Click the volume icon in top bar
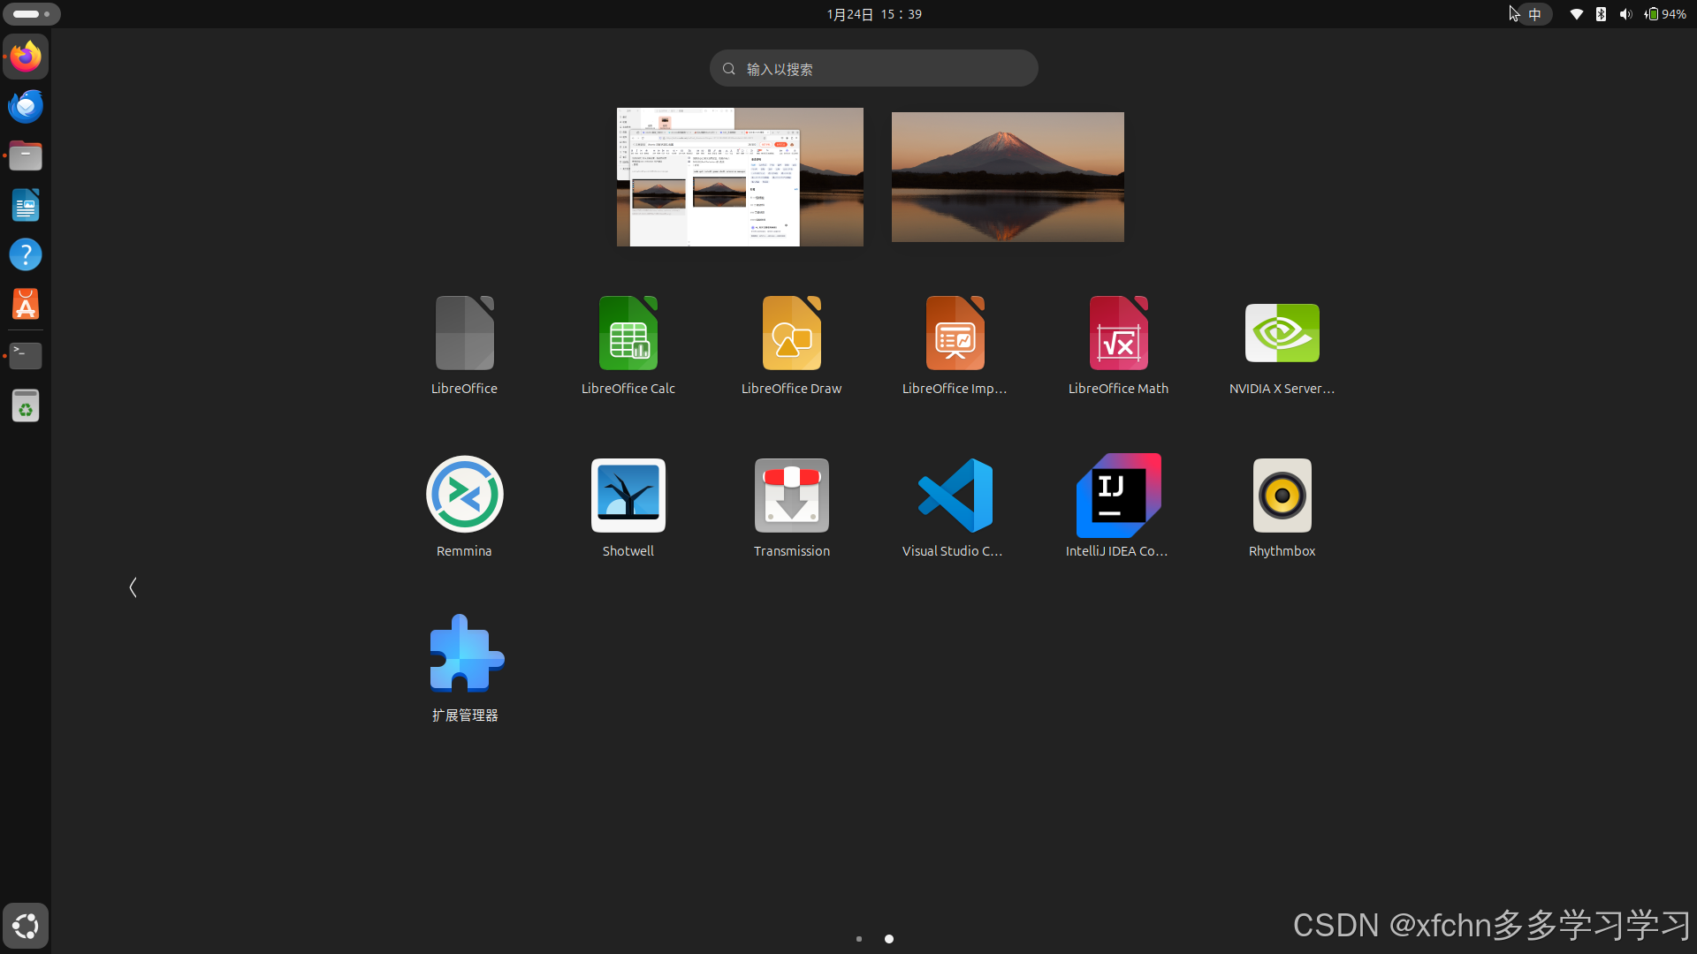 click(1625, 14)
